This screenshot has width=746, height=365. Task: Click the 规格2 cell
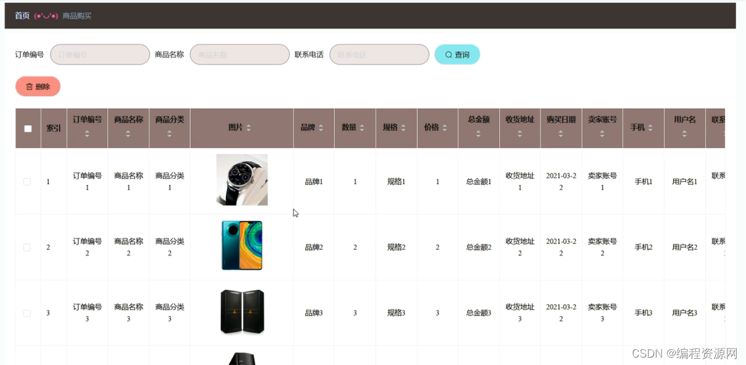pos(396,247)
